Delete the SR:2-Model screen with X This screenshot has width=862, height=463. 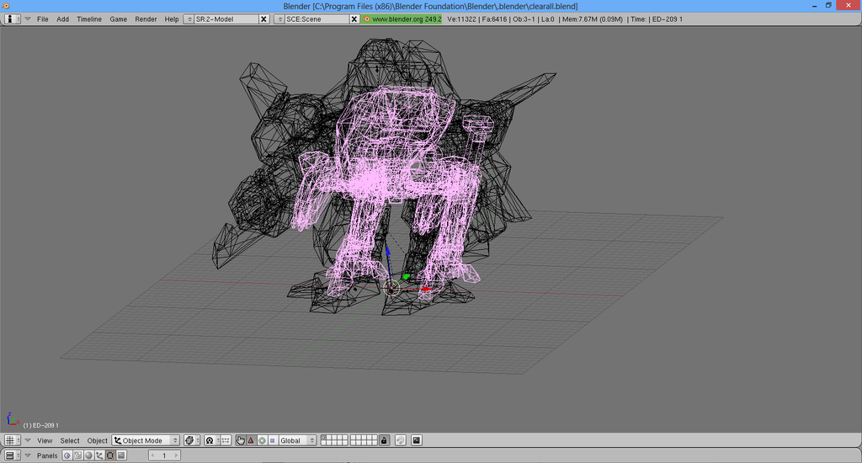tap(263, 19)
